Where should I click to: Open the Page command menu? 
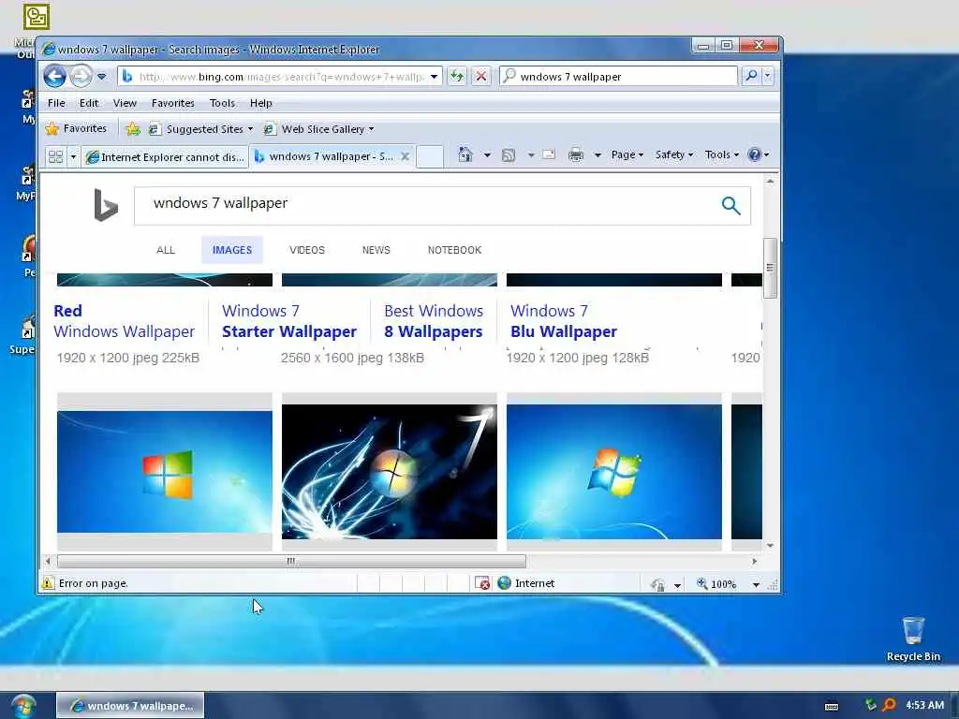(627, 154)
